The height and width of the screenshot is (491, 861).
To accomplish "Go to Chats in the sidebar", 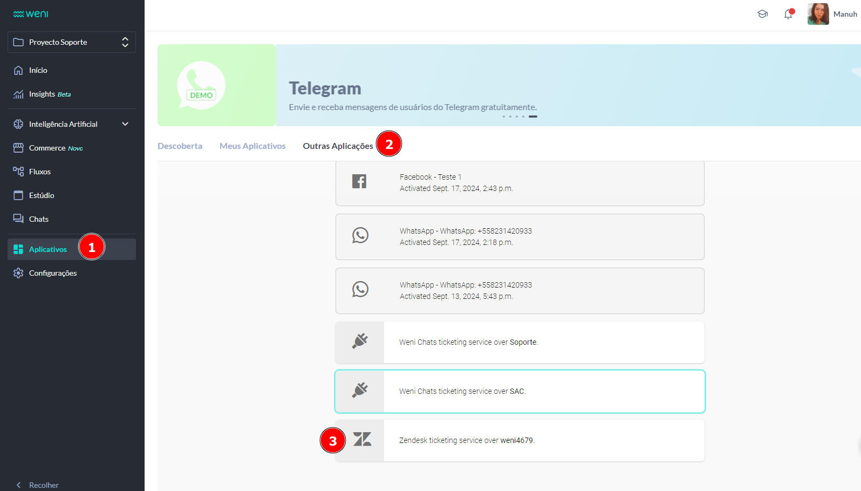I will click(39, 219).
